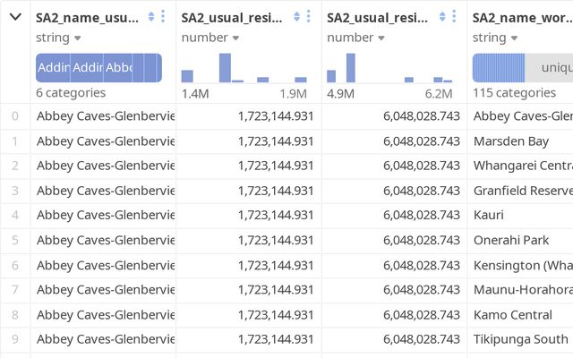Image resolution: width=573 pixels, height=358 pixels.
Task: Open kebab menu of second column
Action: pos(309,16)
